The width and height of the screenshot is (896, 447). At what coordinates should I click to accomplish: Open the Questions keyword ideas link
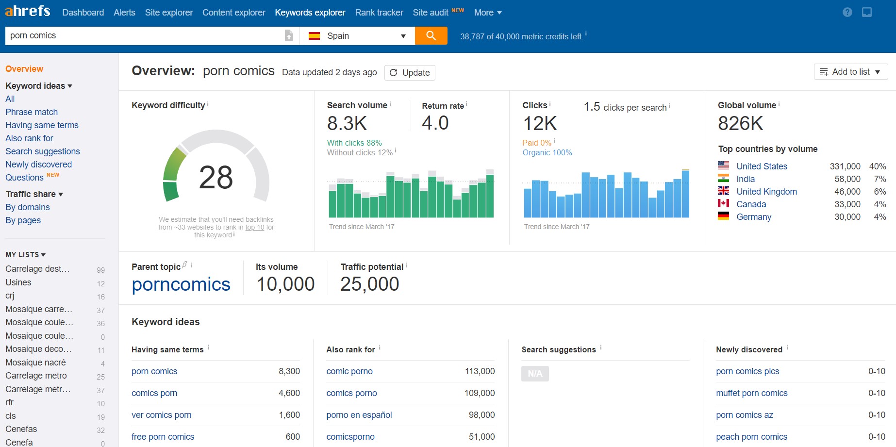24,178
